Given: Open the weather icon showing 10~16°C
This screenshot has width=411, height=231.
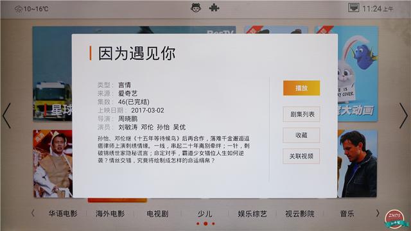Looking at the screenshot, I should [x=19, y=9].
